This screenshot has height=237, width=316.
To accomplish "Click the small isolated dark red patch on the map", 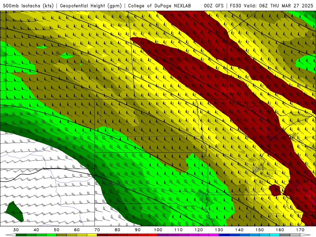I will tap(275, 190).
